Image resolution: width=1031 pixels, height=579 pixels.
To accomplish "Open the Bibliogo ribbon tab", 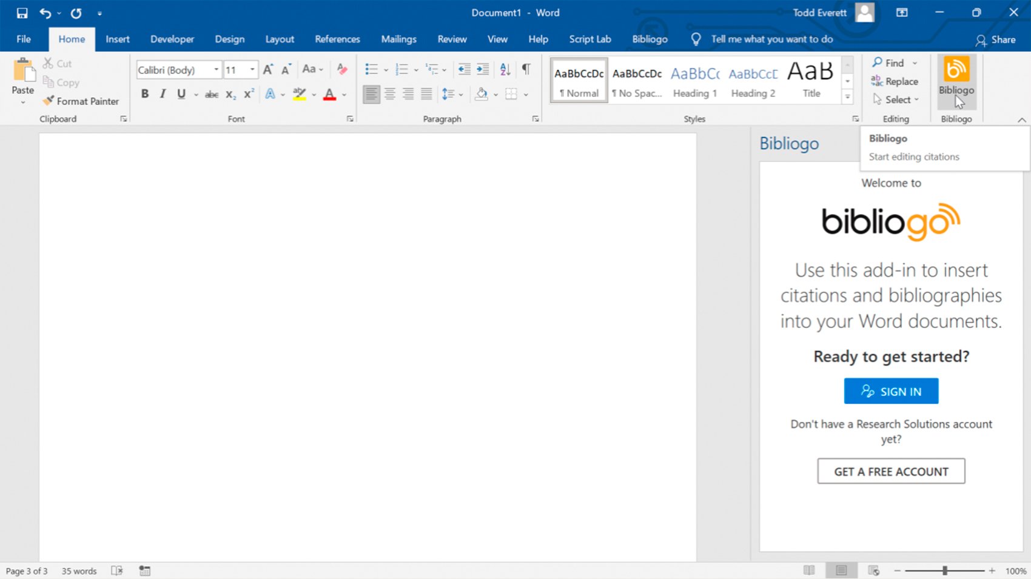I will point(650,39).
